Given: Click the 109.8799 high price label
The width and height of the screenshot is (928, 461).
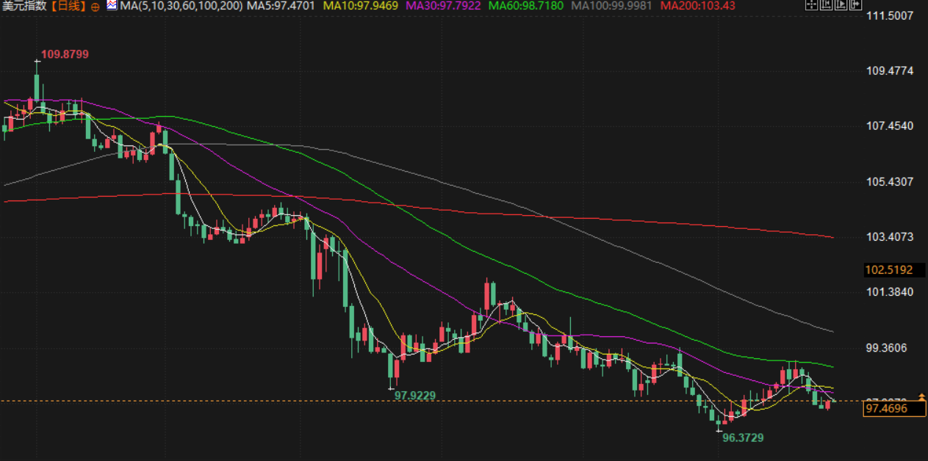Looking at the screenshot, I should (65, 54).
